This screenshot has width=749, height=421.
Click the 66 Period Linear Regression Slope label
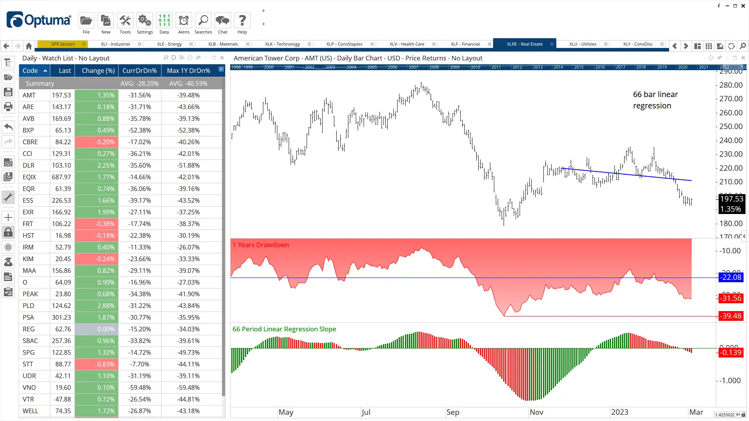[x=284, y=329]
